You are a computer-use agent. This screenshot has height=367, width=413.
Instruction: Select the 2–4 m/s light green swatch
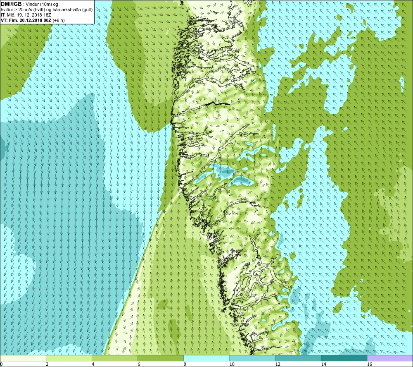(69, 358)
